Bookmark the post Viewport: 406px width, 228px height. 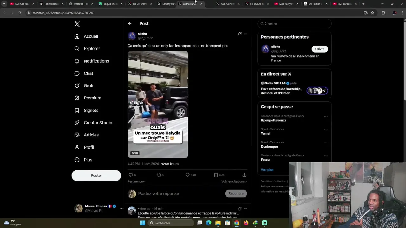point(216,175)
